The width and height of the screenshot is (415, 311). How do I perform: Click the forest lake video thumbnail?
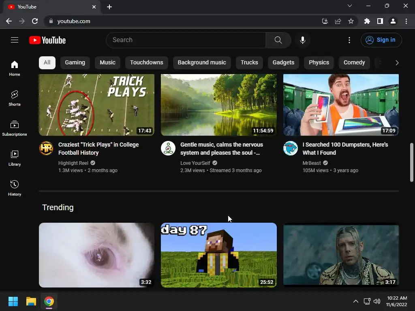(x=219, y=105)
